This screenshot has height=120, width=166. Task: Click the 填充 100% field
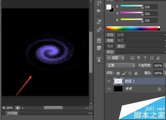click(x=158, y=73)
